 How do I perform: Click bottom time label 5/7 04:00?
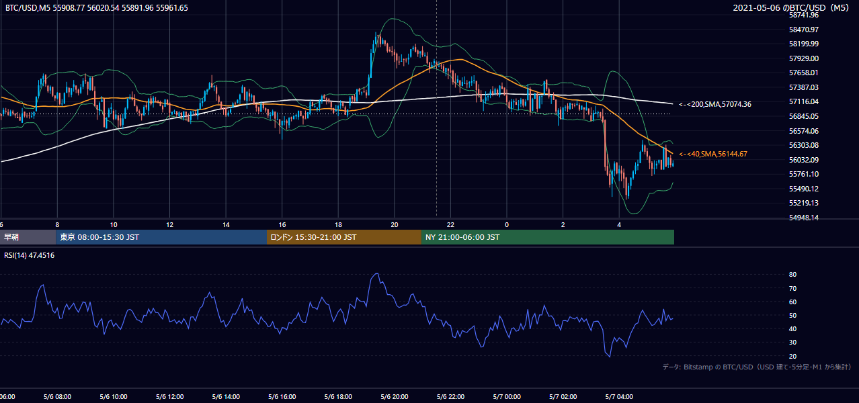(619, 397)
